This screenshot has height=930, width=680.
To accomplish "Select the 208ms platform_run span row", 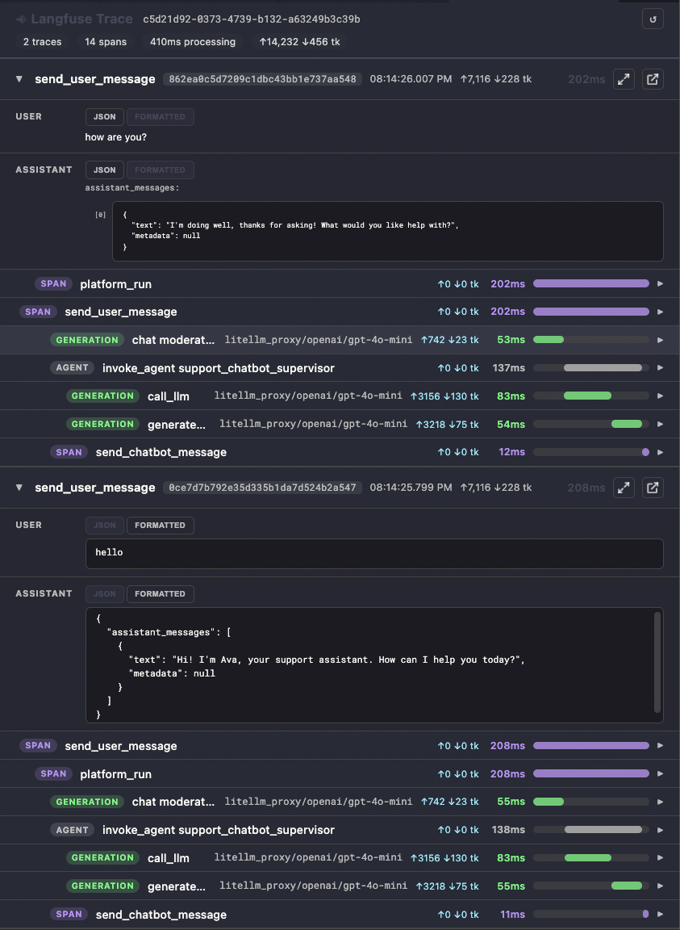I will click(x=340, y=773).
